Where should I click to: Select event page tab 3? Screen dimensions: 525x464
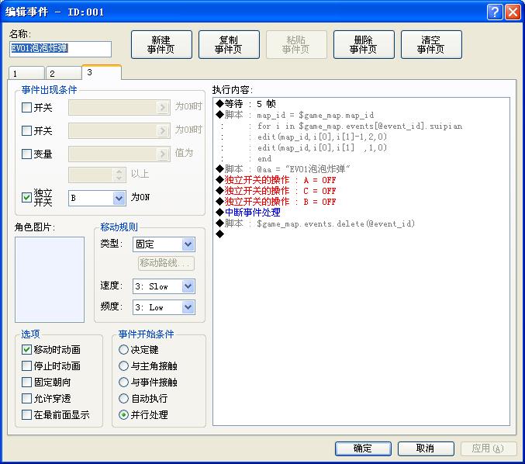(x=102, y=72)
